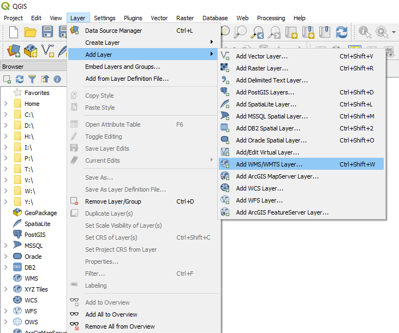Expand the C:\ drive tree node

[5, 115]
